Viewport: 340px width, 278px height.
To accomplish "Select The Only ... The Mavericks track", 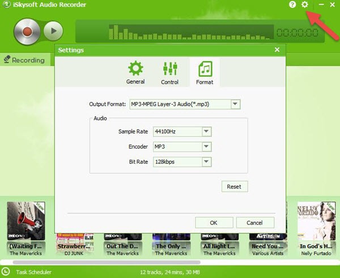I will point(171,245).
